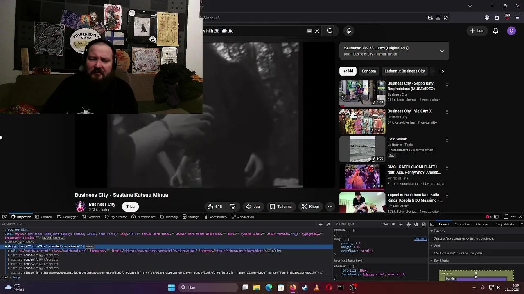Open options for Seppo Räty video
The width and height of the screenshot is (524, 294).
click(x=447, y=84)
